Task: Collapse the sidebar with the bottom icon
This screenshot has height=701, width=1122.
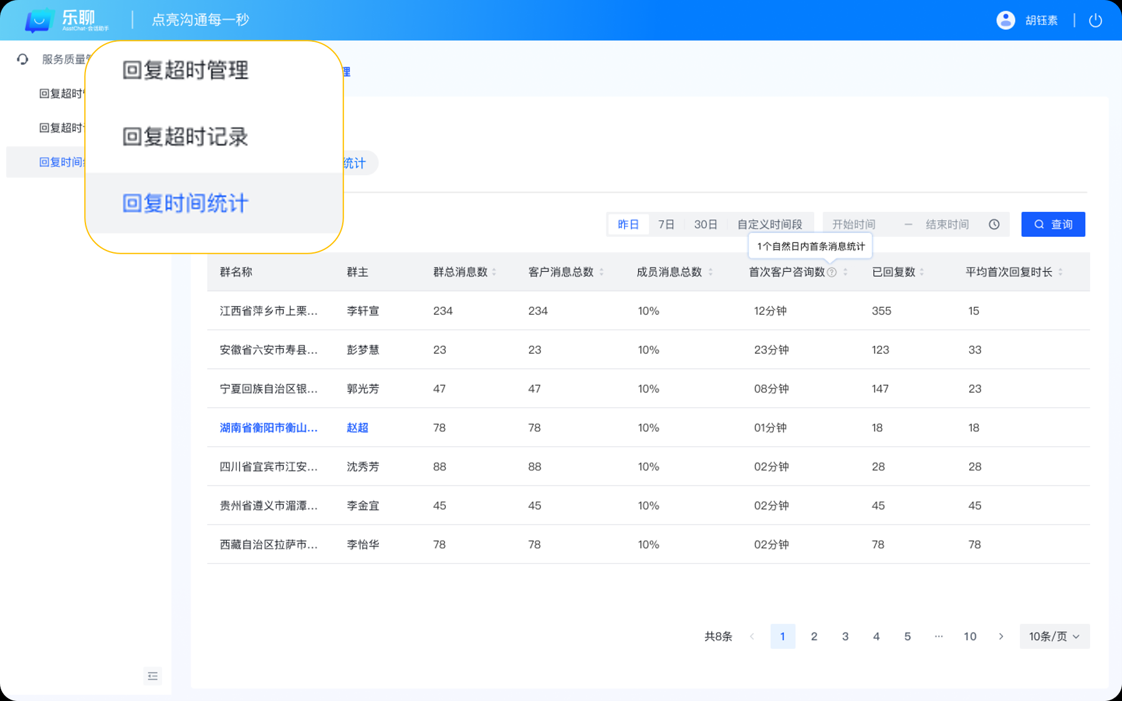Action: 153,676
